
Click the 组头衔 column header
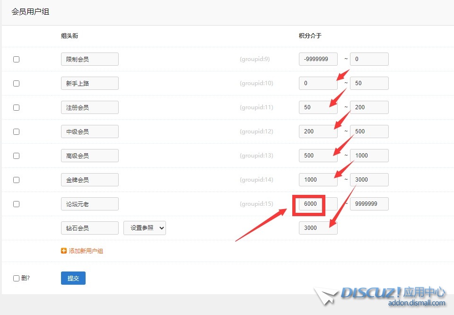(70, 36)
